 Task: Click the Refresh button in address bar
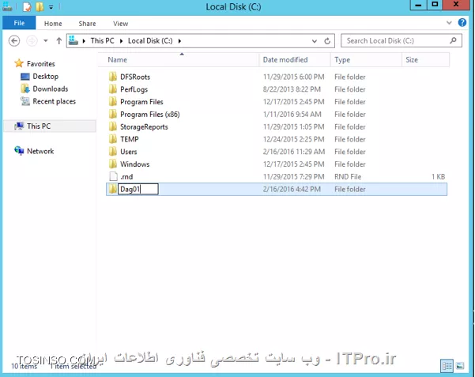327,41
